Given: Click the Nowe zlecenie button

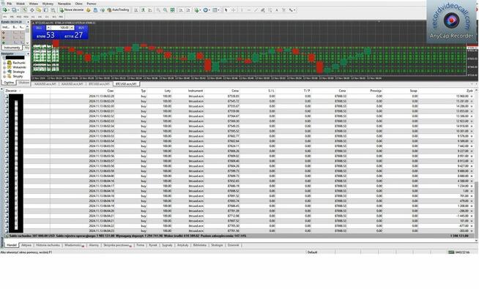Looking at the screenshot, I should pyautogui.click(x=72, y=10).
